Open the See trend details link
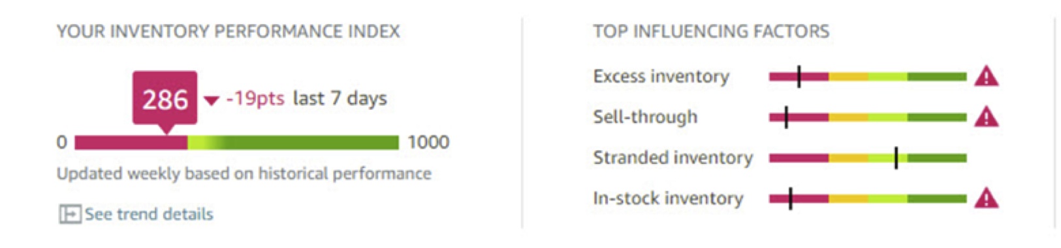 (x=149, y=214)
